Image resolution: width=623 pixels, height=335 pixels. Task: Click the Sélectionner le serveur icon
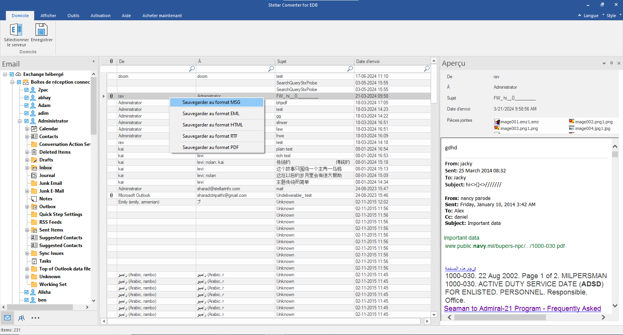pyautogui.click(x=16, y=30)
